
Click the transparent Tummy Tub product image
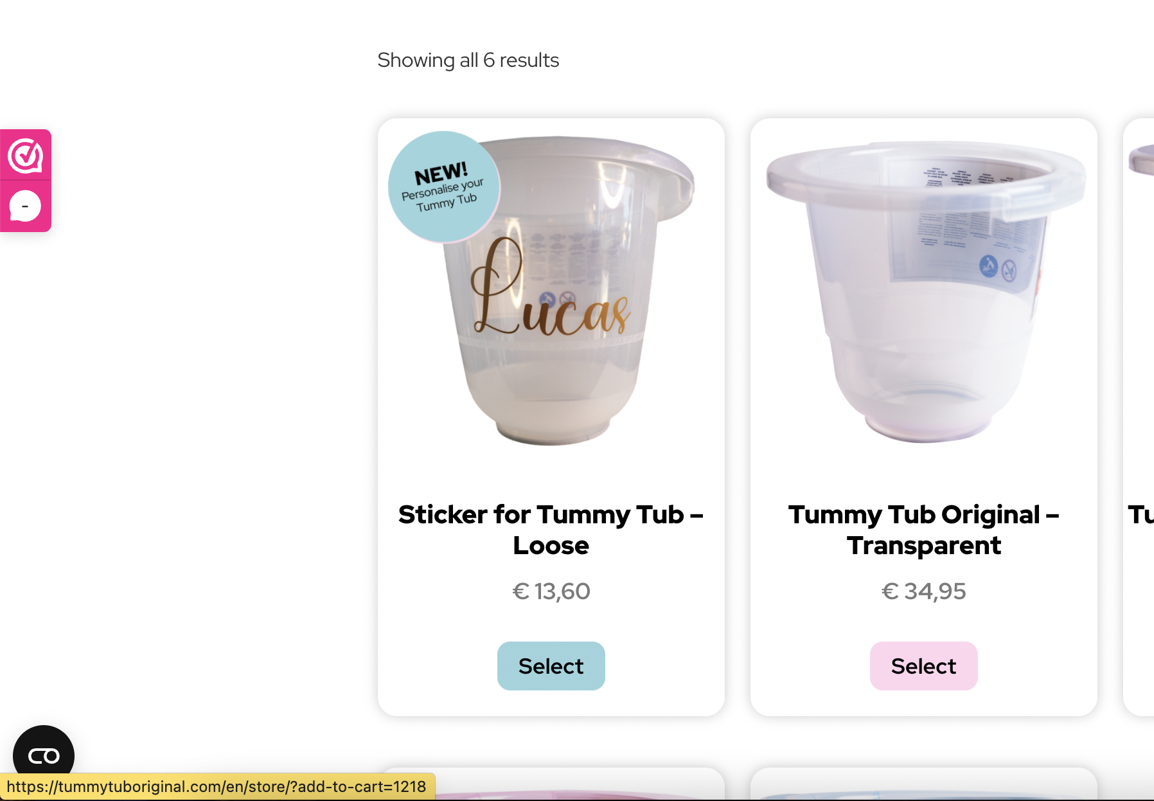(x=925, y=291)
